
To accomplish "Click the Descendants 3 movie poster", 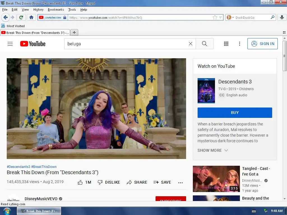I will coord(206,91).
